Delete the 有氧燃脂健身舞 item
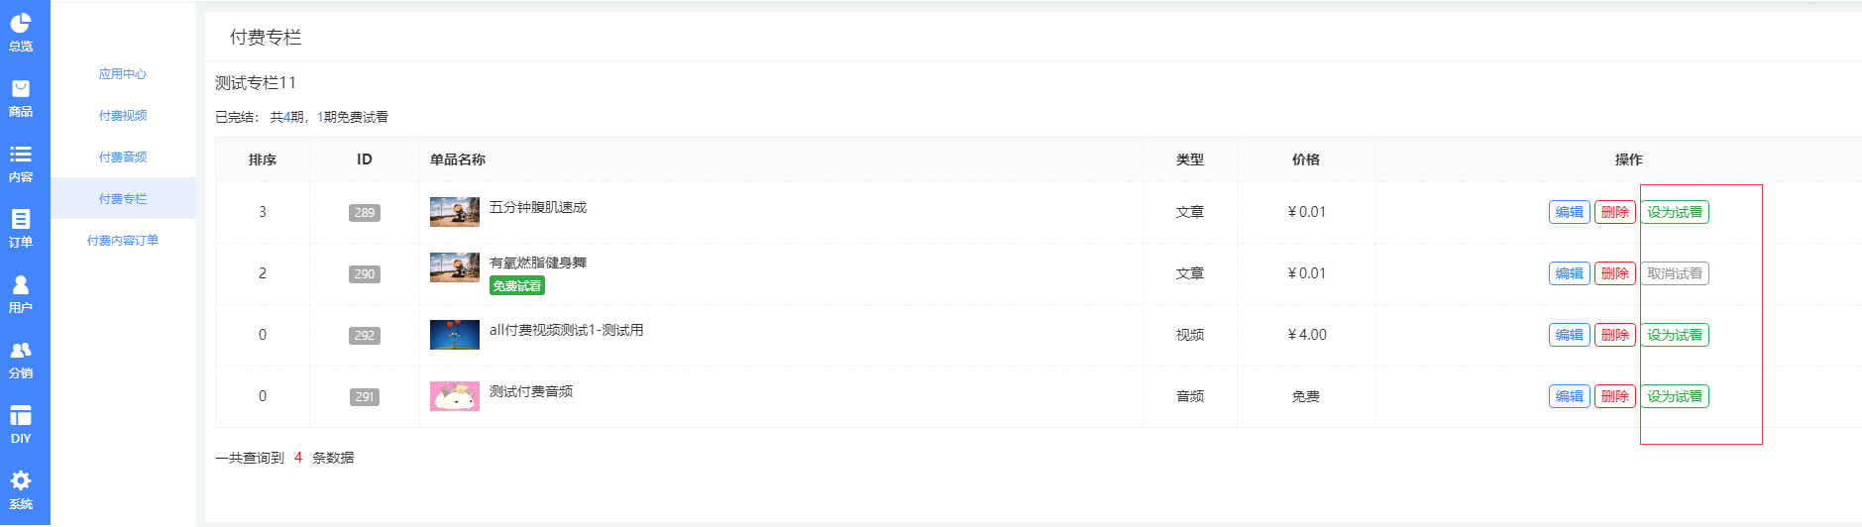 pos(1615,273)
